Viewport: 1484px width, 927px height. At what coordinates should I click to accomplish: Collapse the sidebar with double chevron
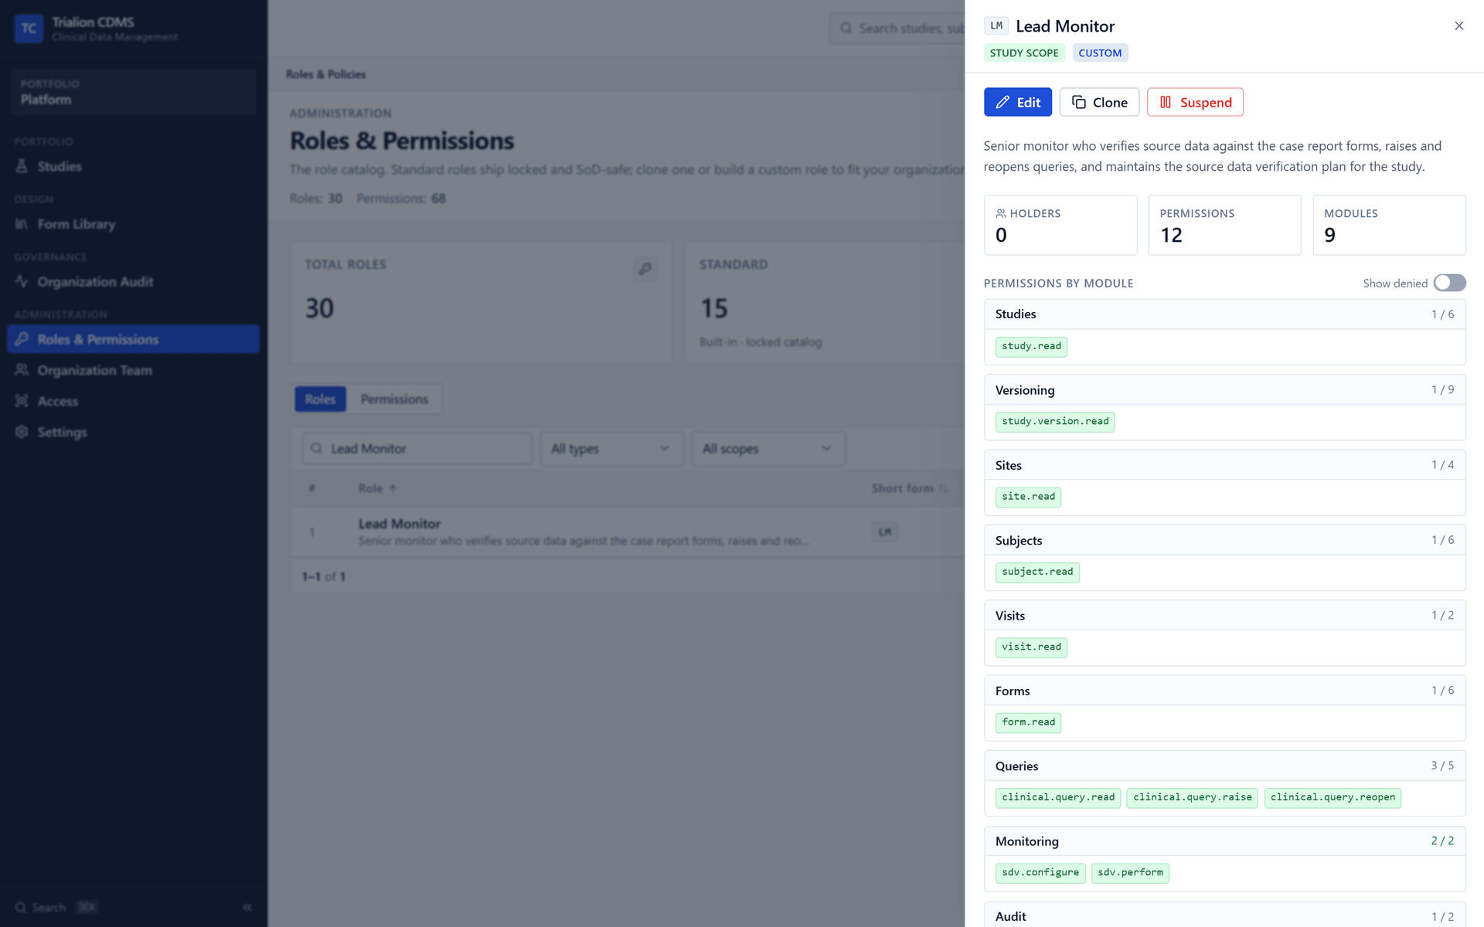pos(247,908)
